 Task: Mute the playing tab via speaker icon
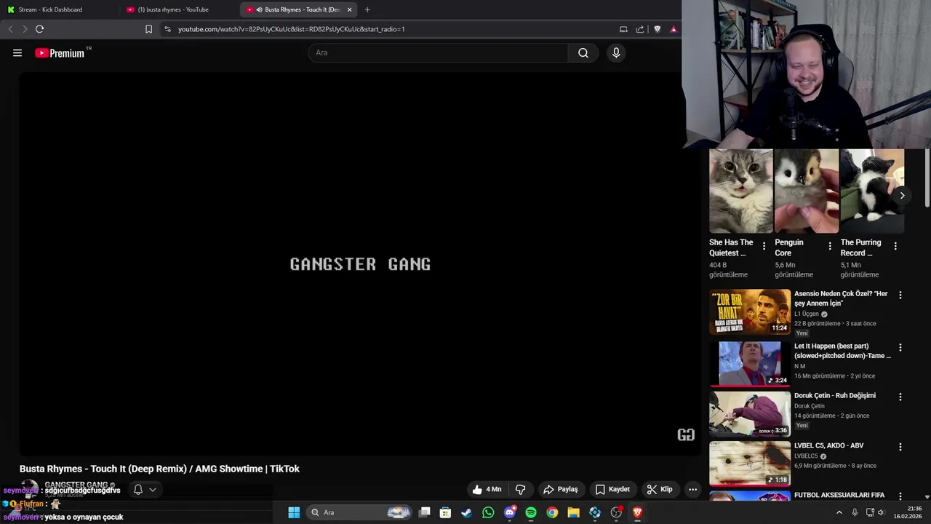(x=259, y=9)
